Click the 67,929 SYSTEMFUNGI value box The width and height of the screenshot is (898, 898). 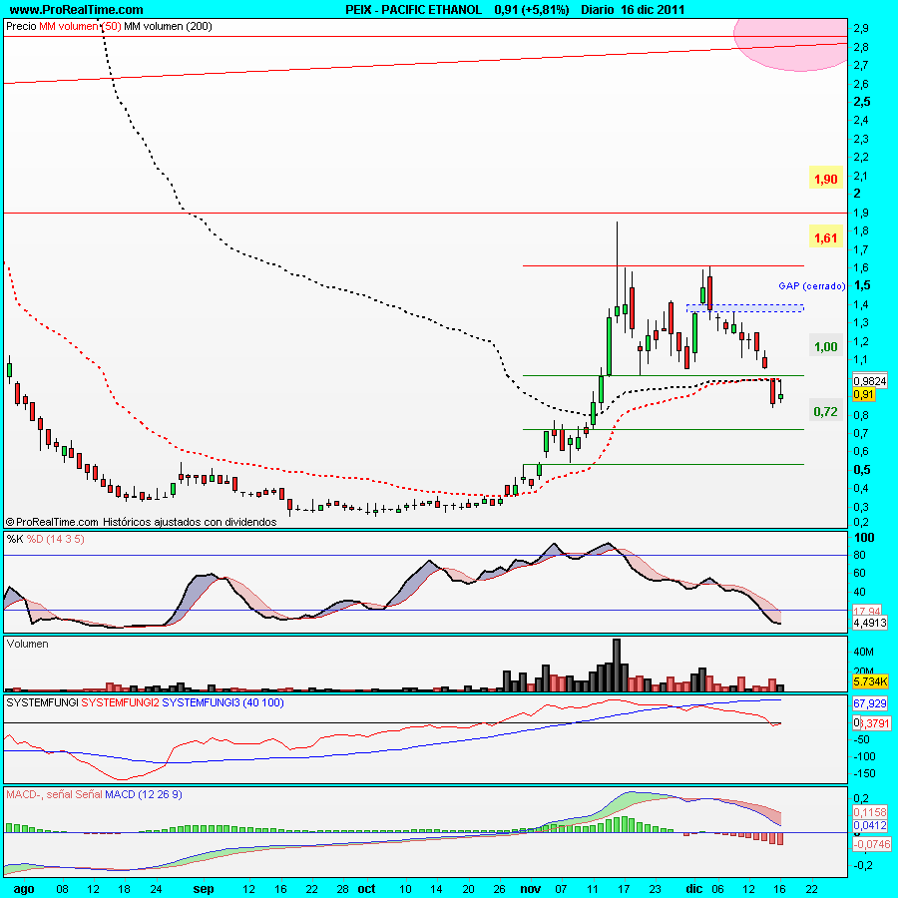(869, 703)
